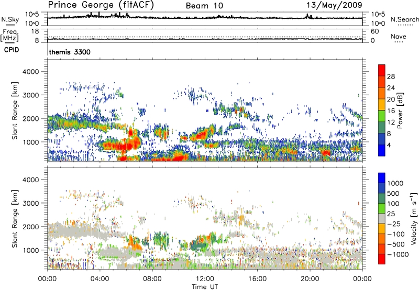Image resolution: width=419 pixels, height=290 pixels.
Task: Click the 100 label on velocity colorbar
Action: tap(393, 204)
